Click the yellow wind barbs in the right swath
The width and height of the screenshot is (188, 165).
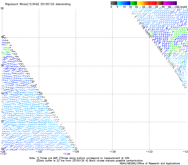(x=178, y=50)
